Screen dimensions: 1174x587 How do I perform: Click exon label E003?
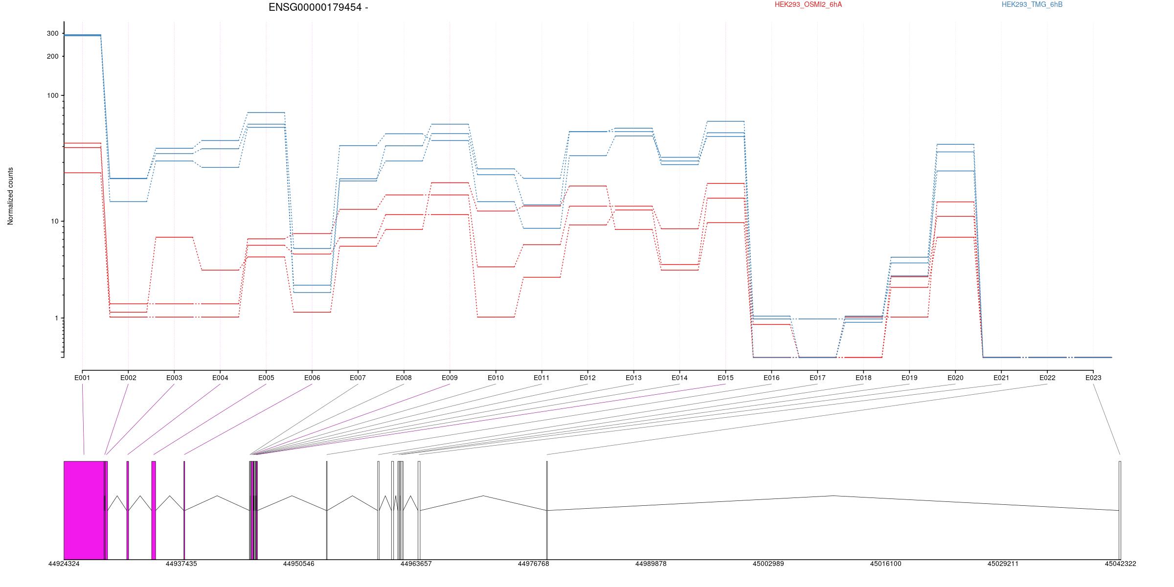point(174,378)
